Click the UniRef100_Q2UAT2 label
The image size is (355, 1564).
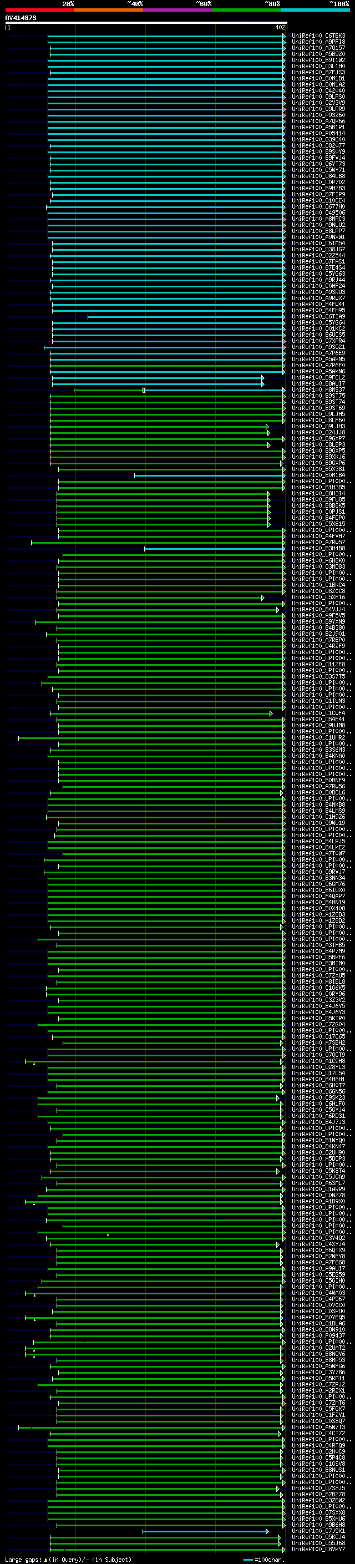coord(318,1348)
